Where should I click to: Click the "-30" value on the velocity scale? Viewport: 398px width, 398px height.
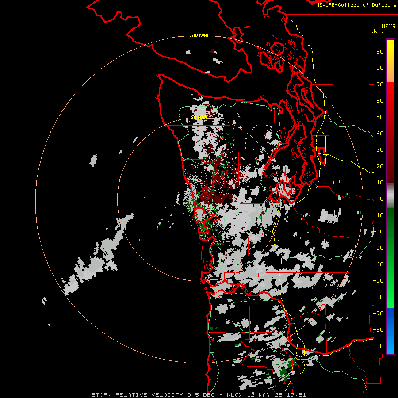[x=378, y=248]
